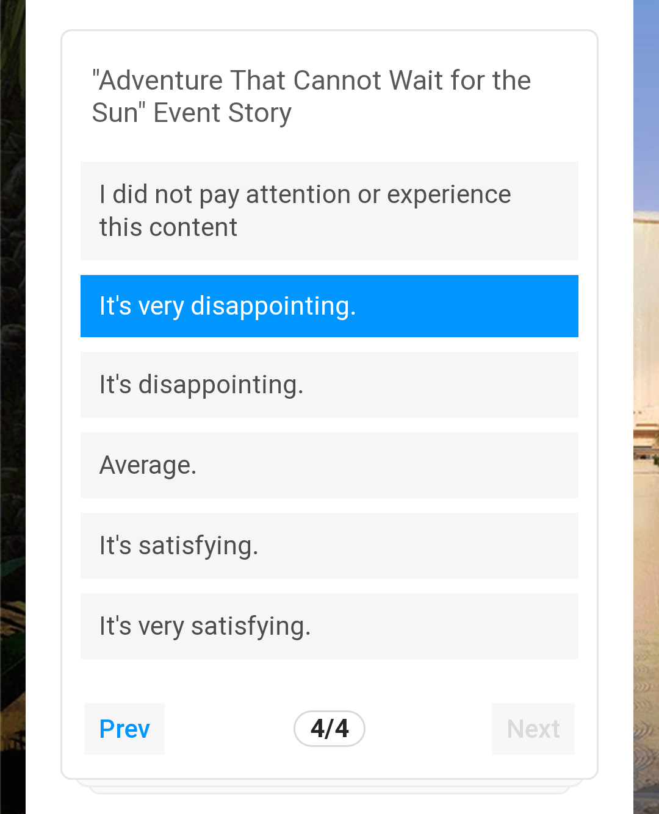Image resolution: width=659 pixels, height=814 pixels.
Task: Deselect the blue highlighted answer row
Action: [x=329, y=306]
